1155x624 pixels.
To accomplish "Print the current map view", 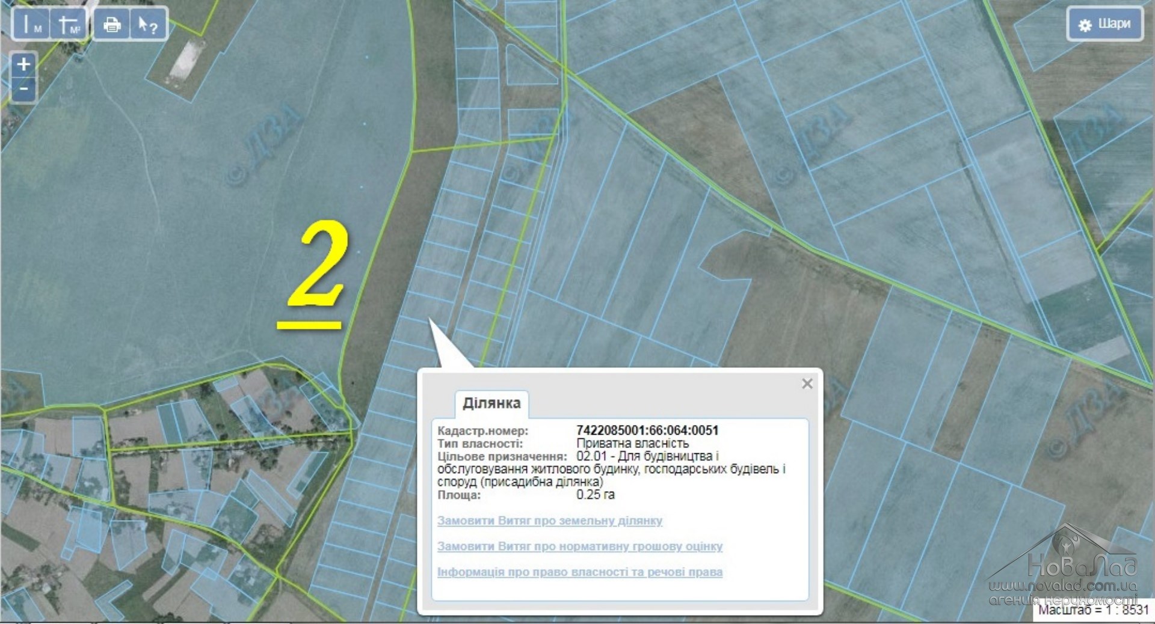I will 112,25.
